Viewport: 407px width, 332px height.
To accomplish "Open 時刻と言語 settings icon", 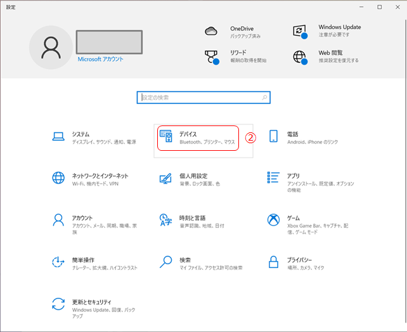I will click(166, 220).
